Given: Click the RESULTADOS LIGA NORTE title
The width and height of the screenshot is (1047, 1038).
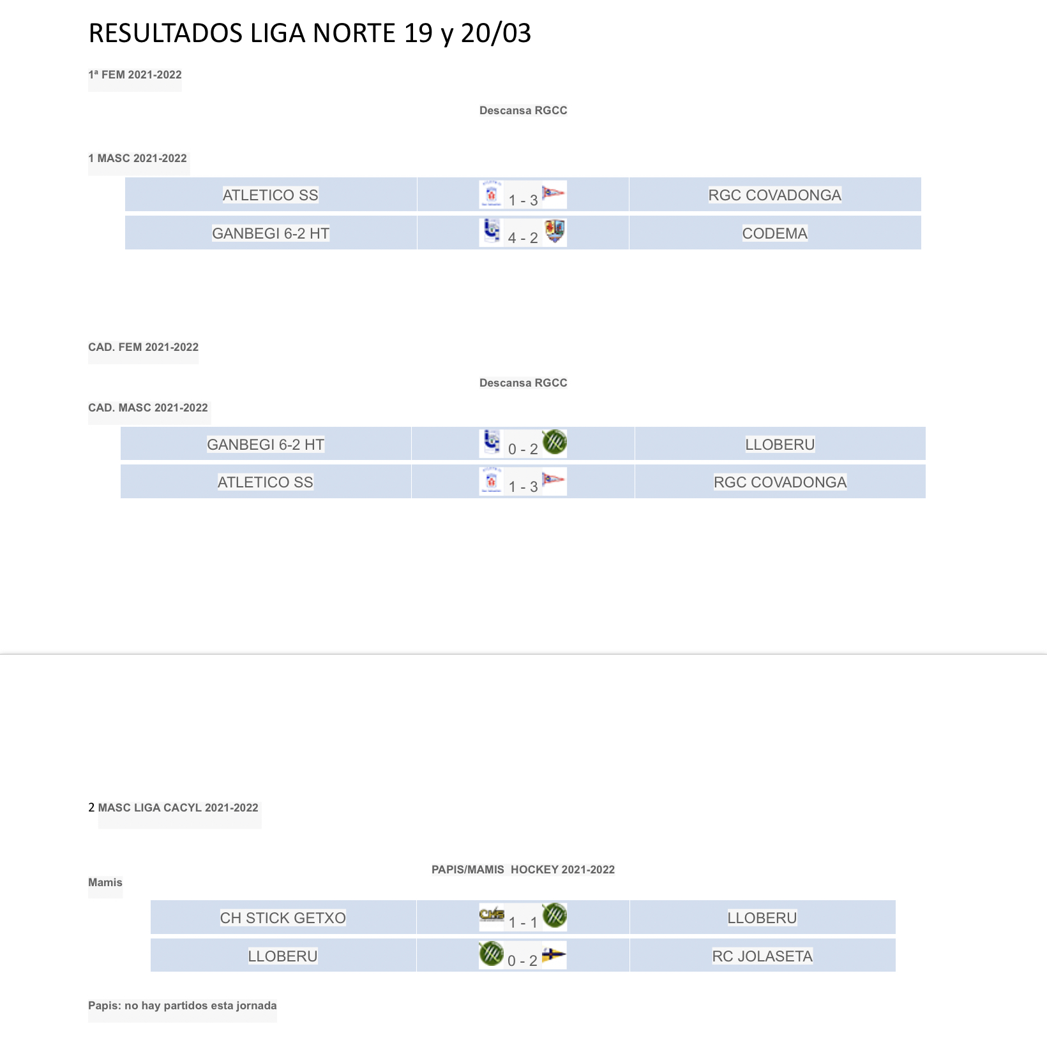Looking at the screenshot, I should pos(310,33).
